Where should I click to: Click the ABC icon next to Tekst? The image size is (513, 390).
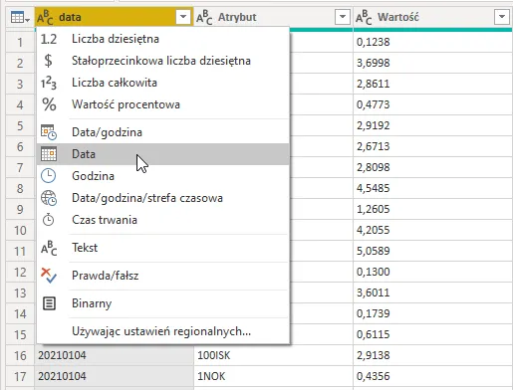49,248
